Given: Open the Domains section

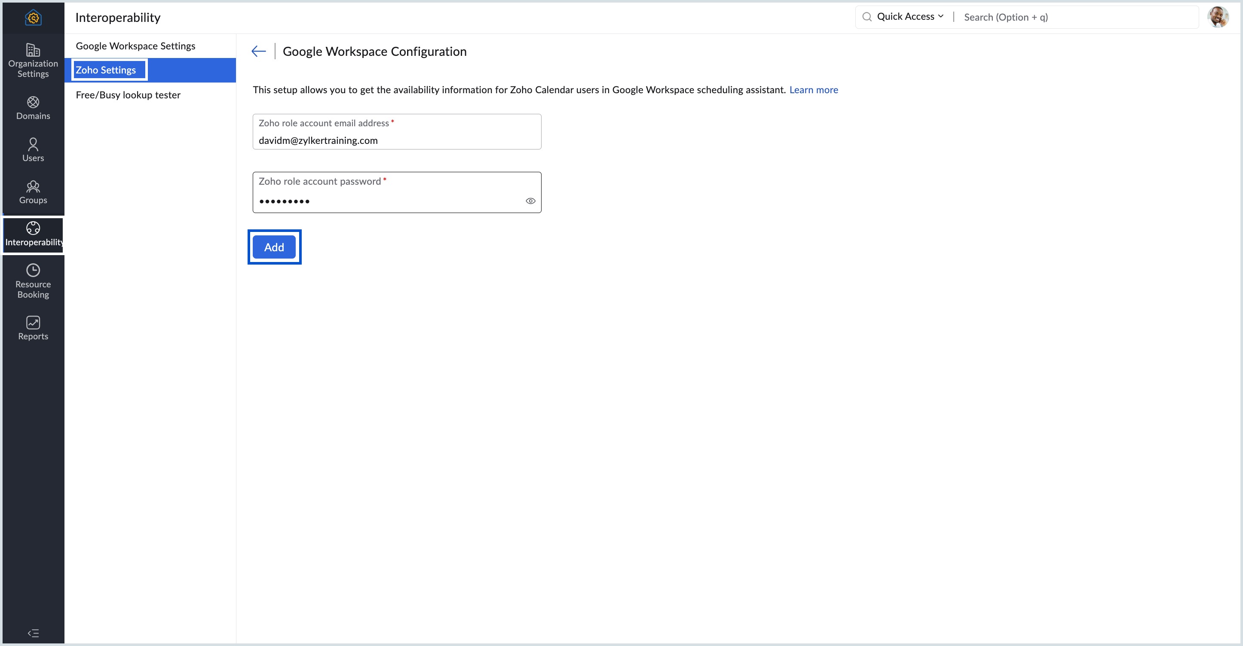Looking at the screenshot, I should [33, 107].
